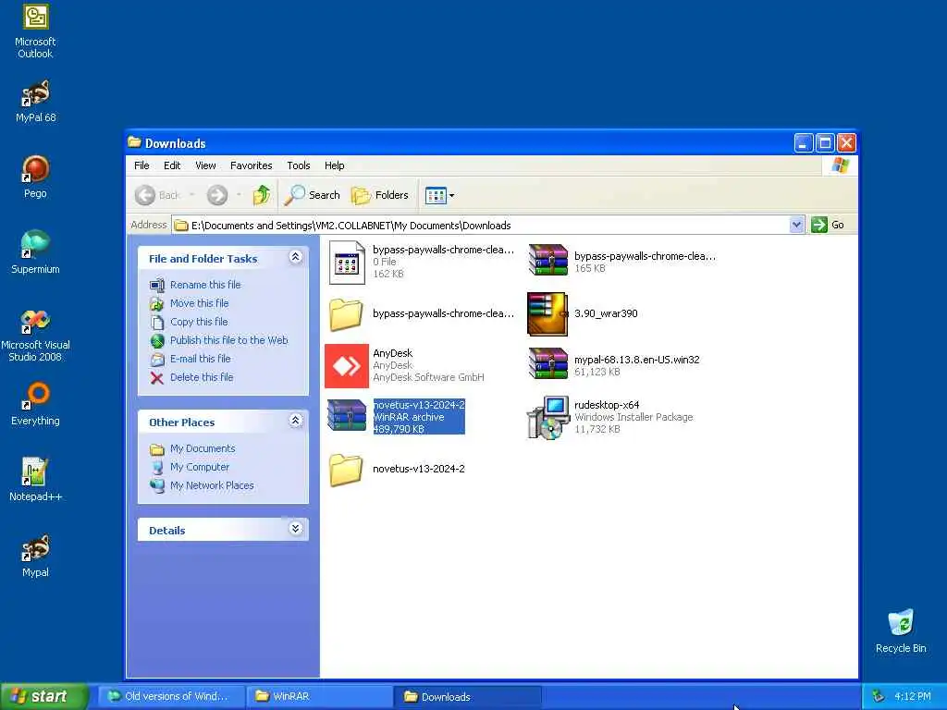This screenshot has height=710, width=947.
Task: Select the bypass-paywalls-chrome-clean folder icon
Action: point(346,313)
